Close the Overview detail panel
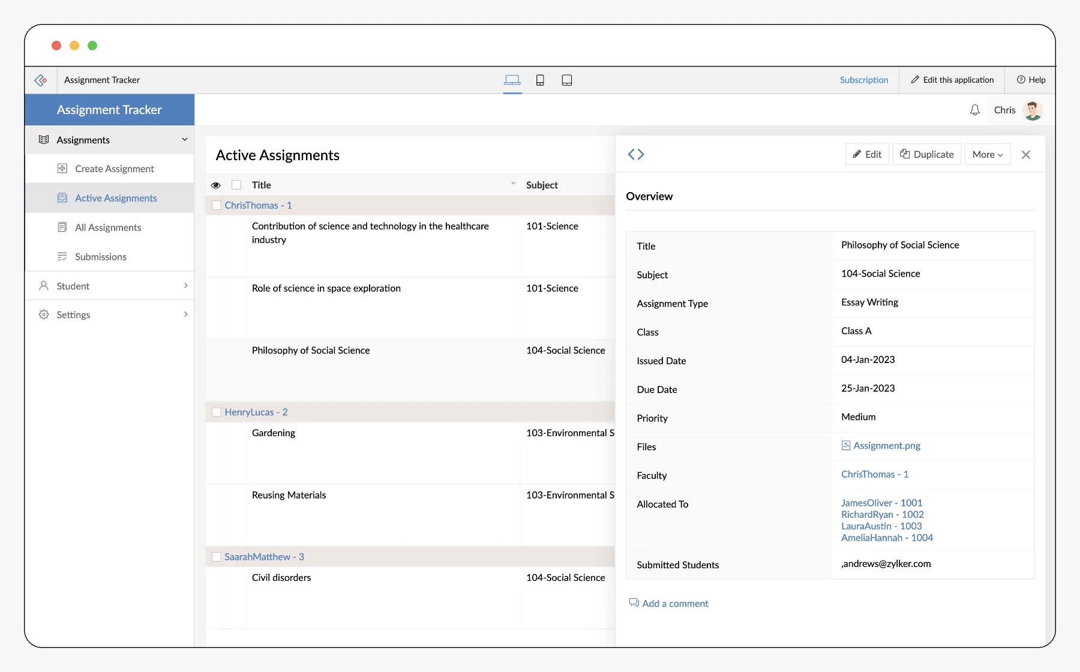This screenshot has height=672, width=1080. coord(1026,155)
